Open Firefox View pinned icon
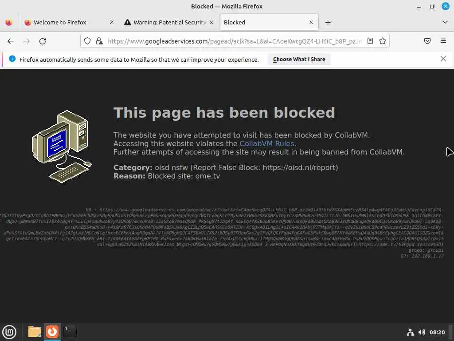 (9, 22)
